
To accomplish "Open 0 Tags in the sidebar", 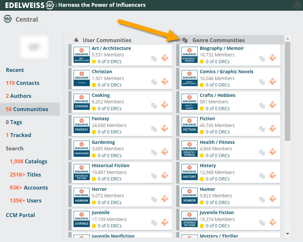I will 14,122.
